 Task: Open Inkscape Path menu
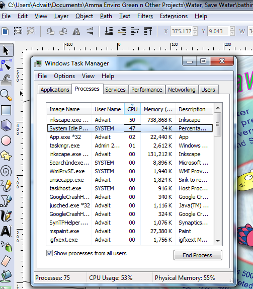pyautogui.click(x=106, y=16)
